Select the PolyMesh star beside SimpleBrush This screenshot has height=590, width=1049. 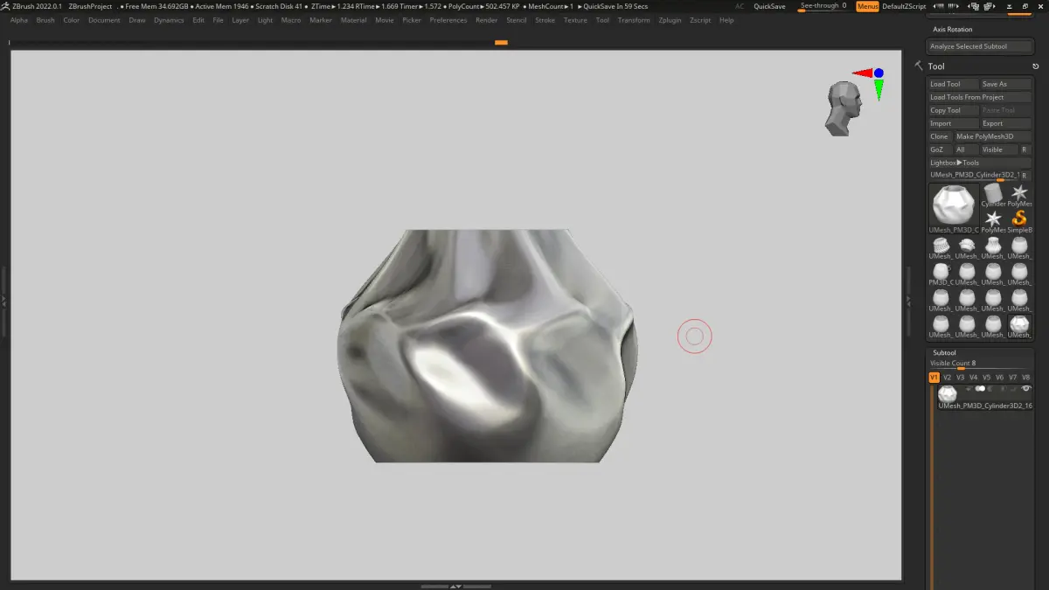(993, 221)
